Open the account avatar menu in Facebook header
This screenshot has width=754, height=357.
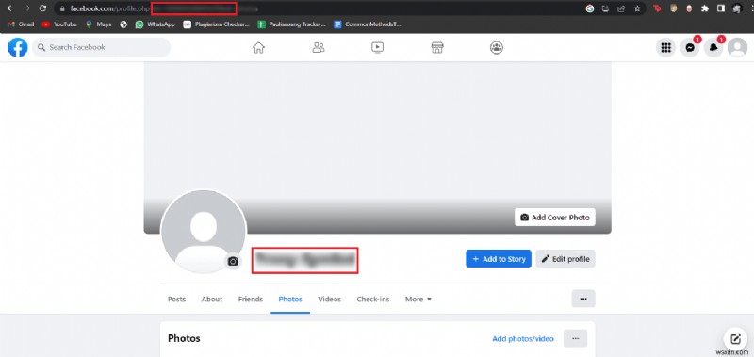click(737, 47)
